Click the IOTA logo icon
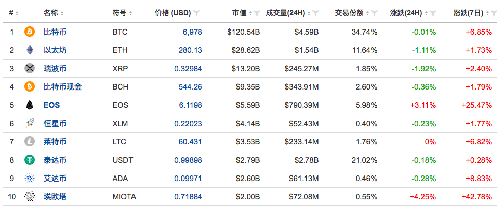504x207 pixels. (30, 197)
